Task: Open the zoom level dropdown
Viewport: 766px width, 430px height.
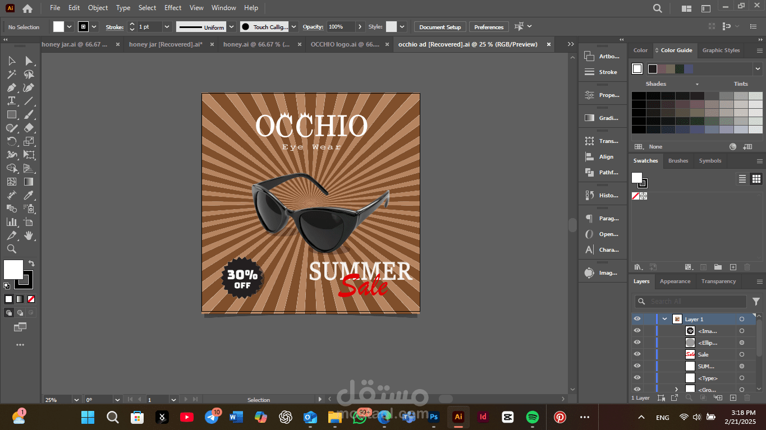Action: point(76,400)
